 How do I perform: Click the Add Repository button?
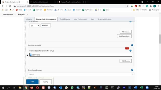click(x=124, y=36)
